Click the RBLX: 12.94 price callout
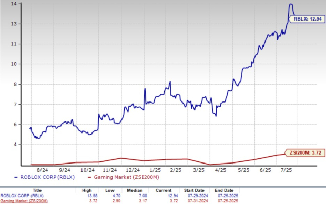The image size is (326, 204). pos(307,19)
